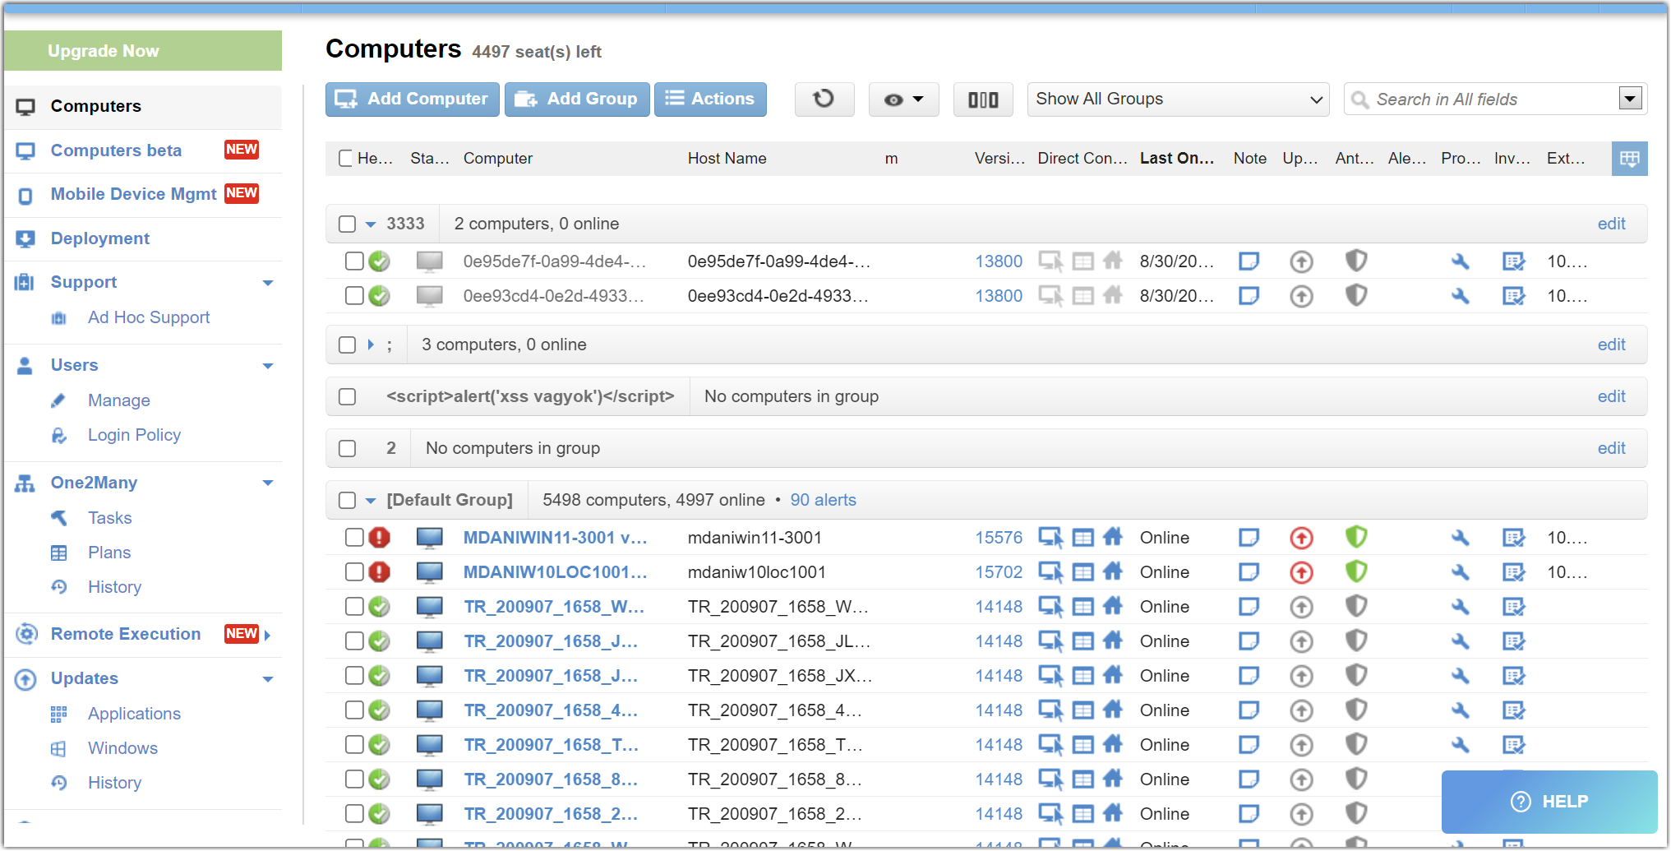Open the HELP widget
This screenshot has height=851, width=1671.
[1549, 802]
